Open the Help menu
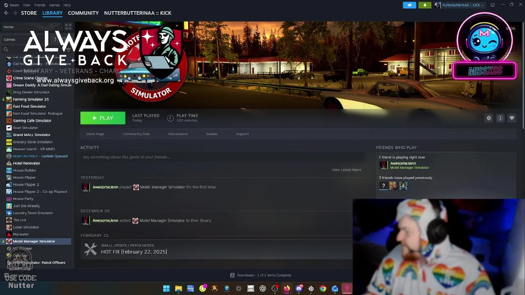 point(67,5)
